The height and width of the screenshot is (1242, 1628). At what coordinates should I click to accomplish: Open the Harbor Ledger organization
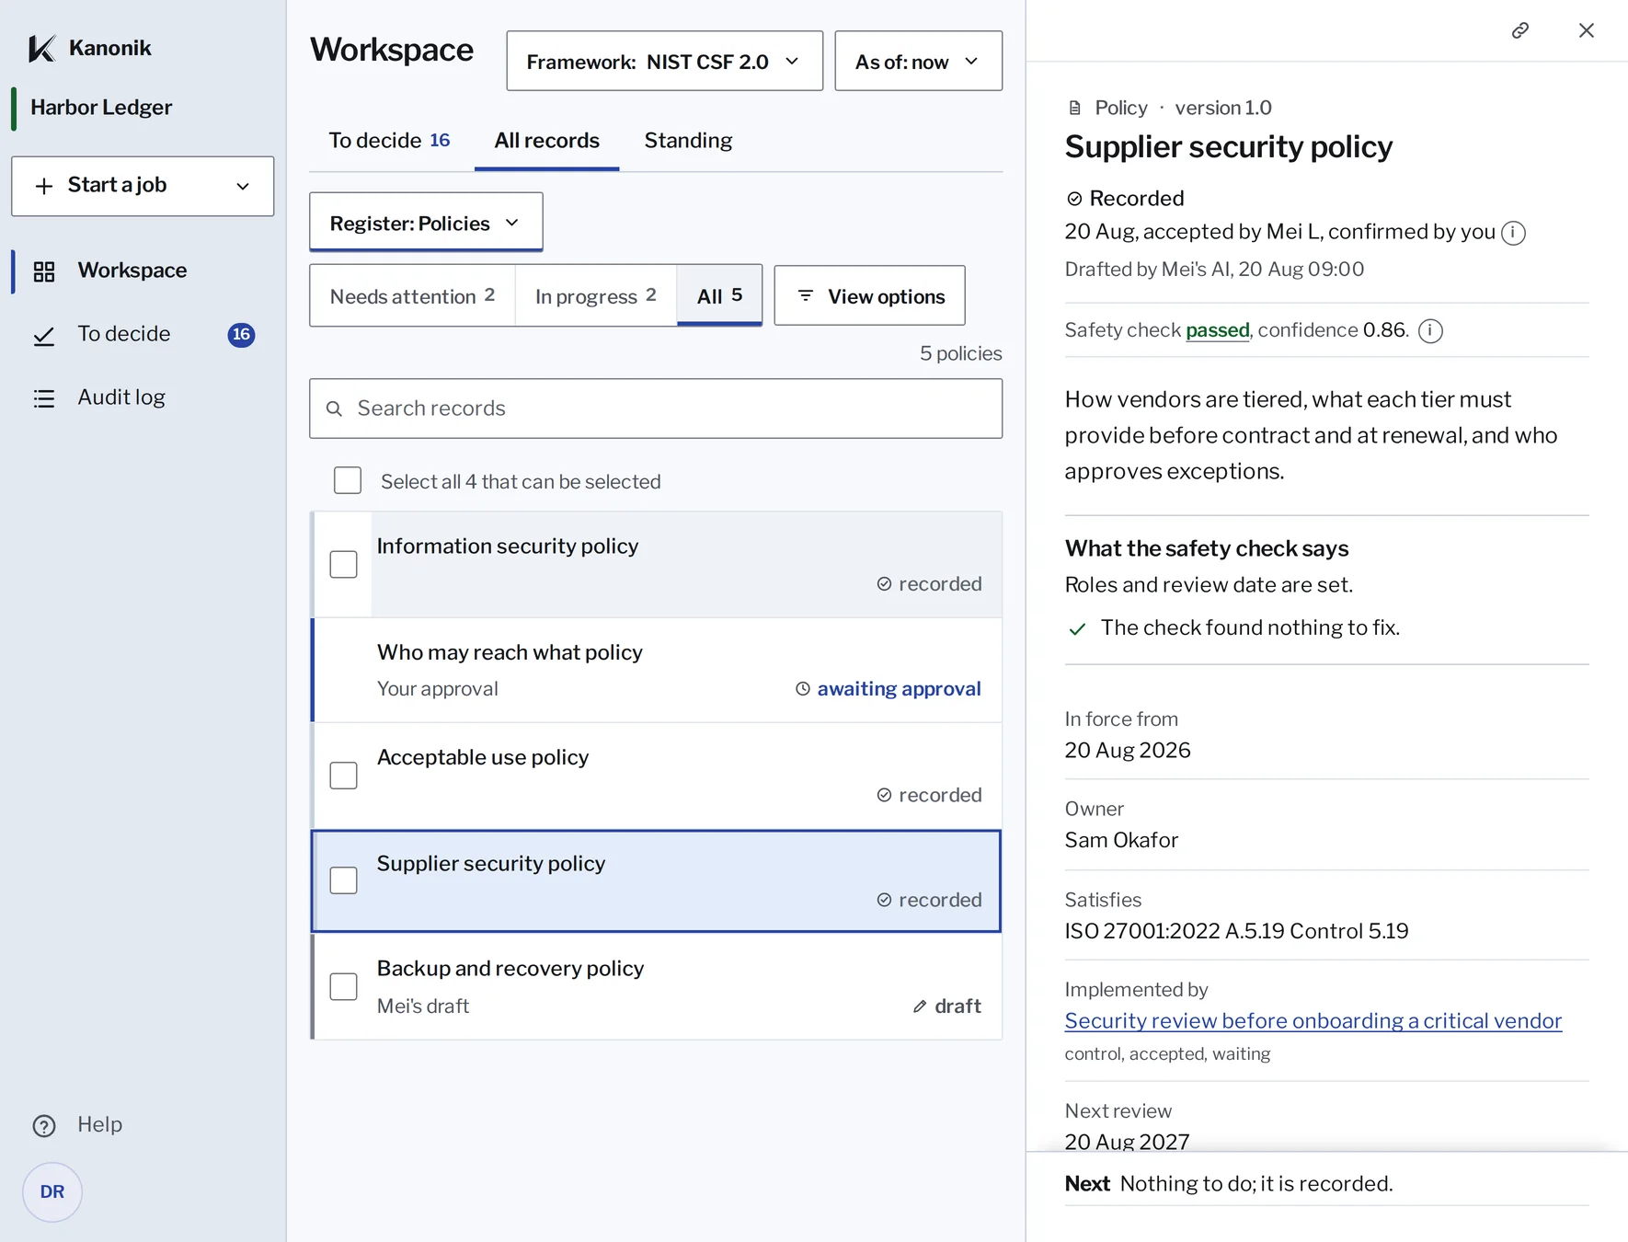(x=101, y=108)
